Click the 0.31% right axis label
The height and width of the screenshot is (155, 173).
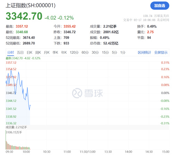coord(165,63)
